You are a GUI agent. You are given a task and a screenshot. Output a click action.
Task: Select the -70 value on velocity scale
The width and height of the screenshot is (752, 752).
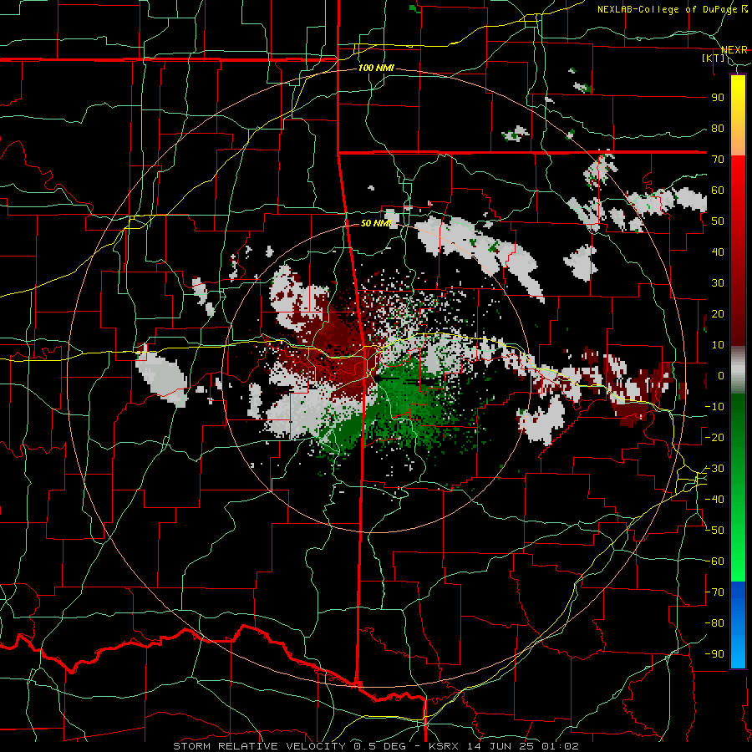coord(714,592)
